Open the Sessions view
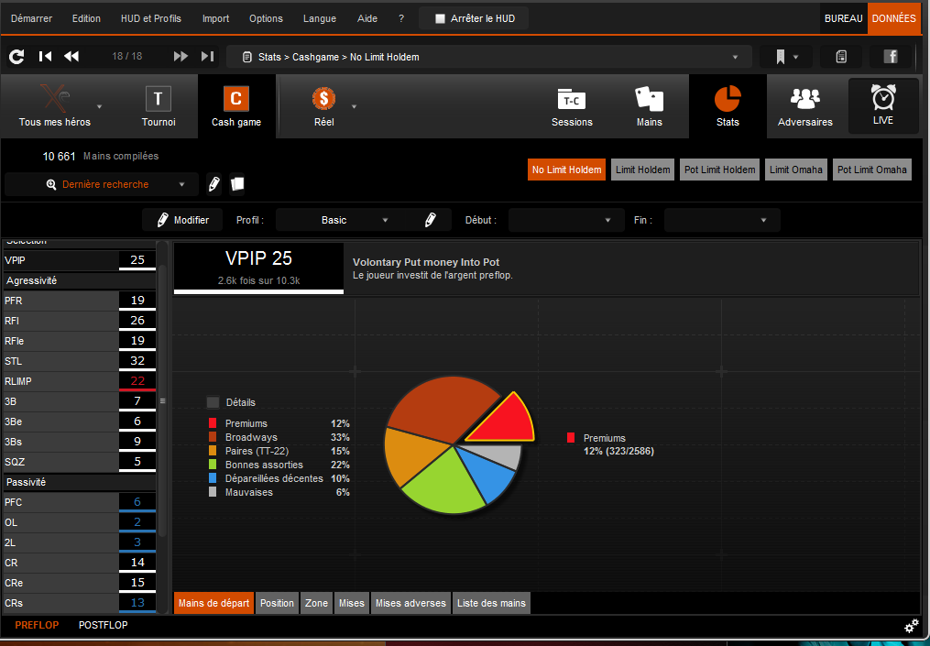 pos(572,107)
